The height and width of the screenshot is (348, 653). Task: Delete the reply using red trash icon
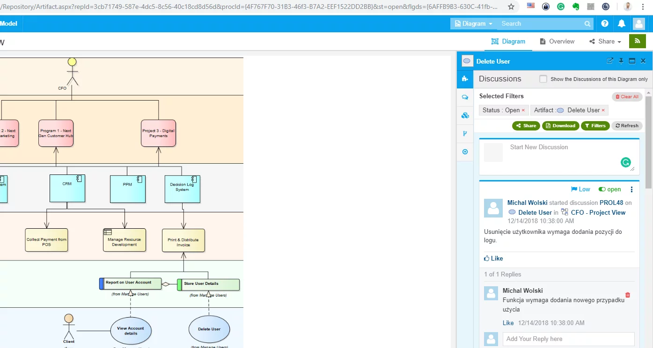[628, 295]
